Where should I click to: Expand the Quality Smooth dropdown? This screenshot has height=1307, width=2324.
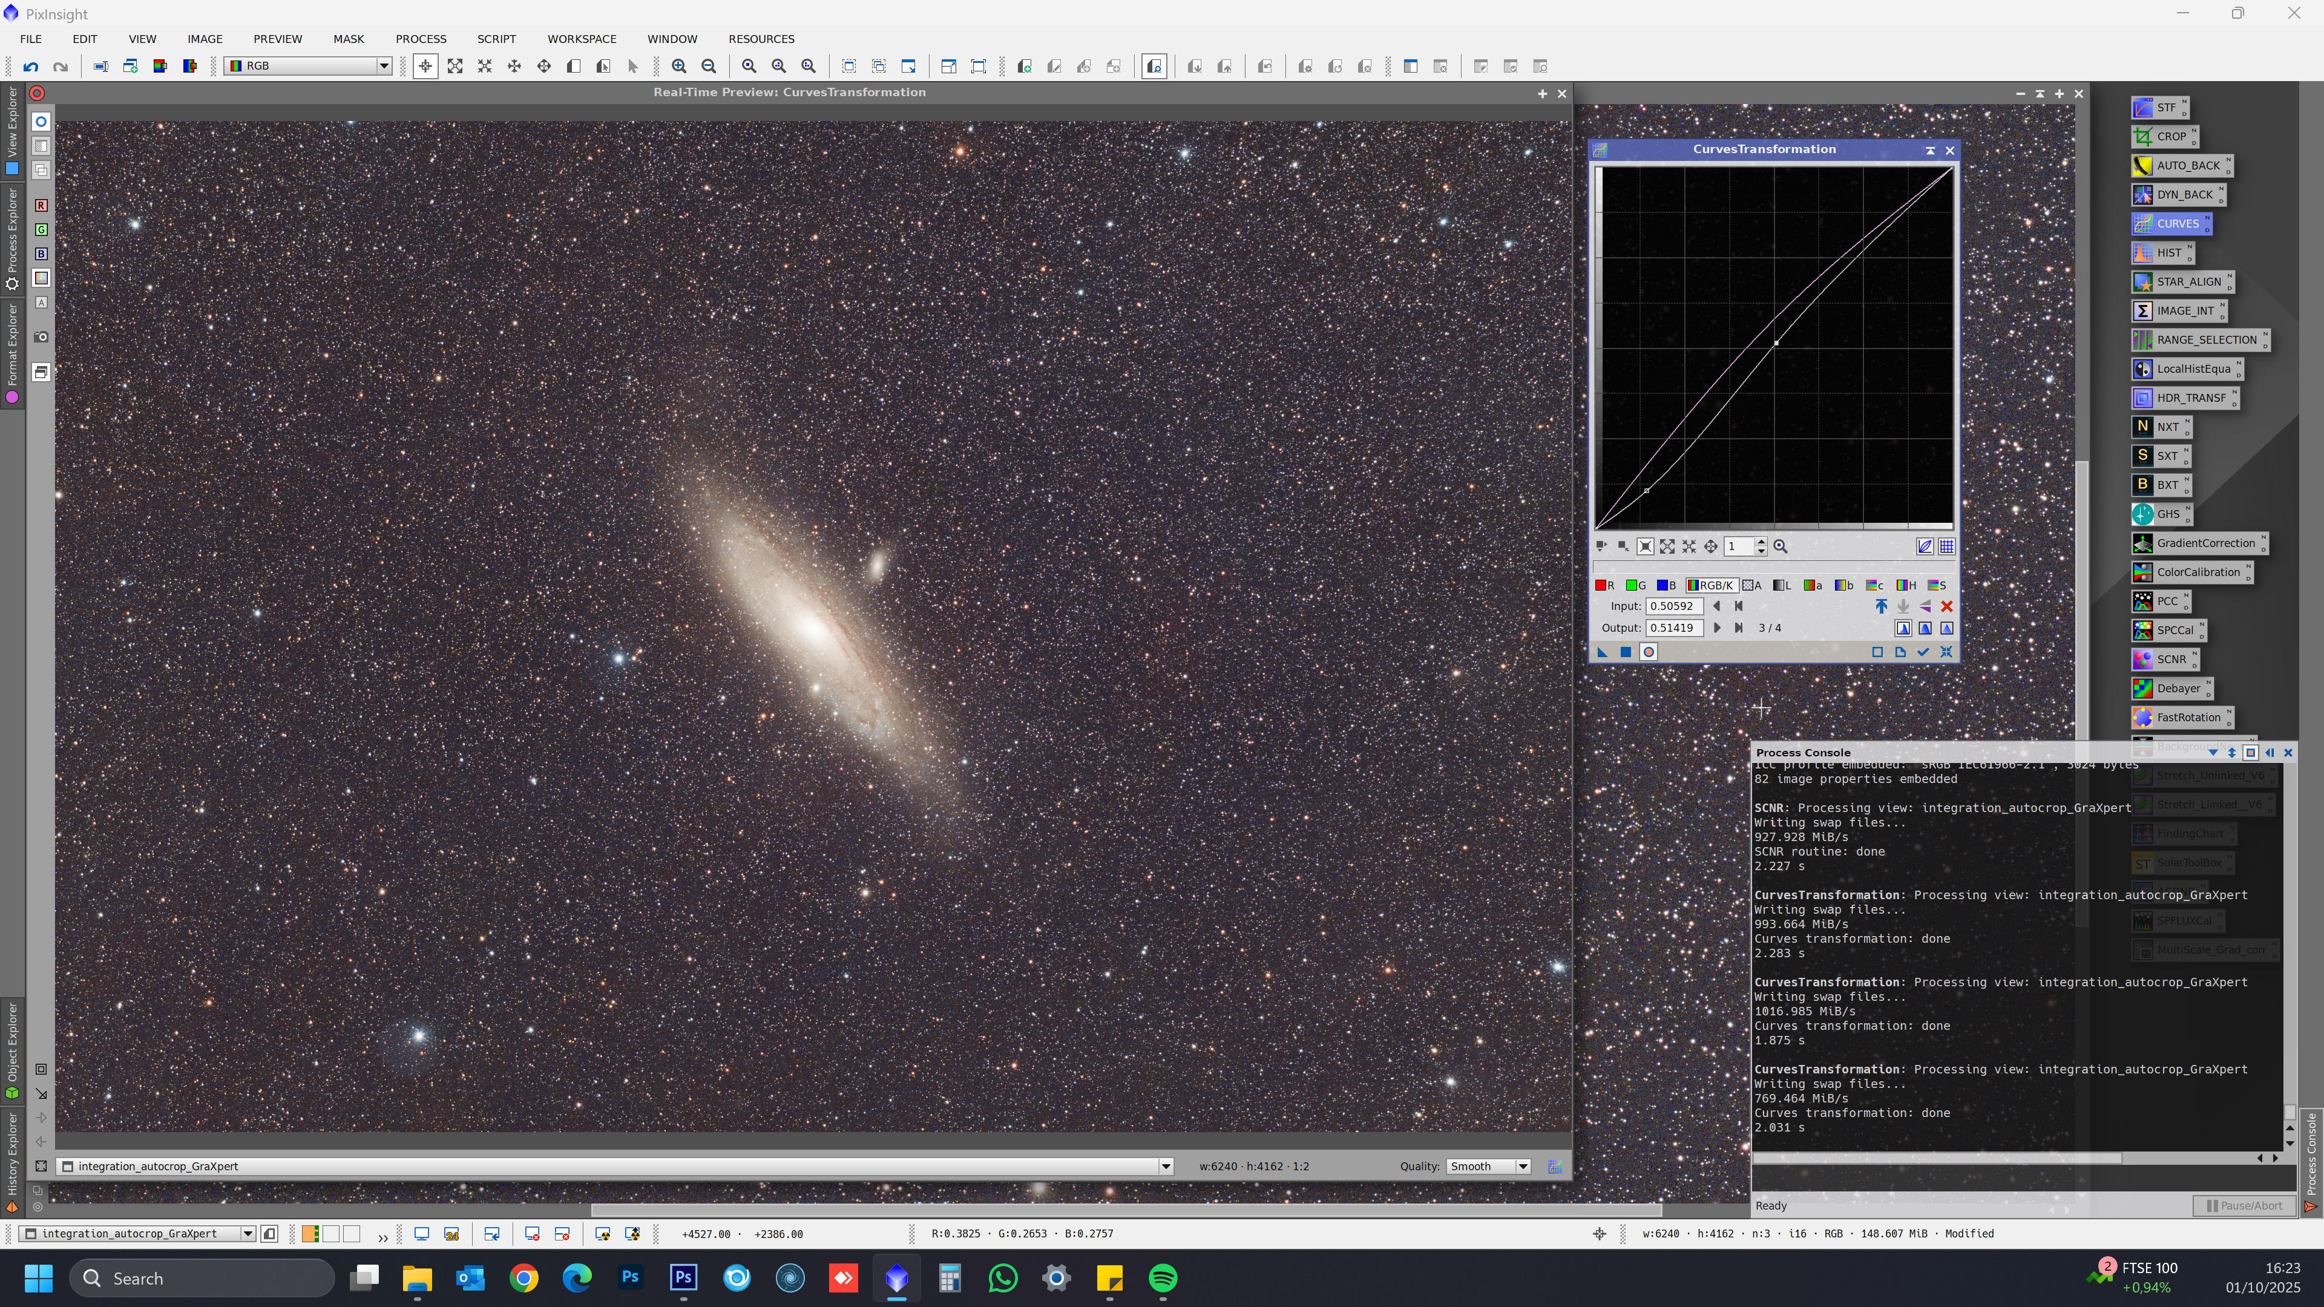point(1523,1166)
